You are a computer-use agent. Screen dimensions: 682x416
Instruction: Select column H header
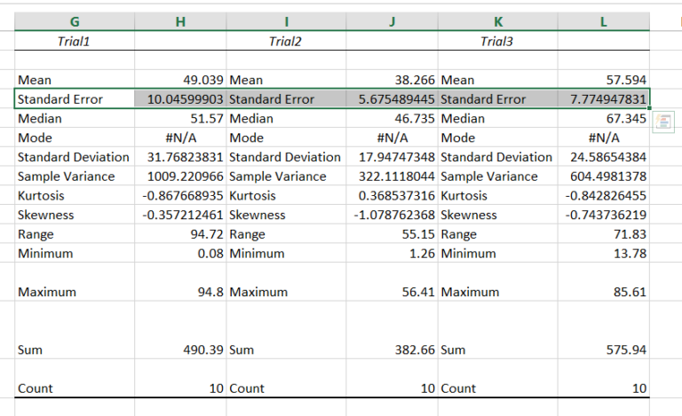[x=180, y=21]
